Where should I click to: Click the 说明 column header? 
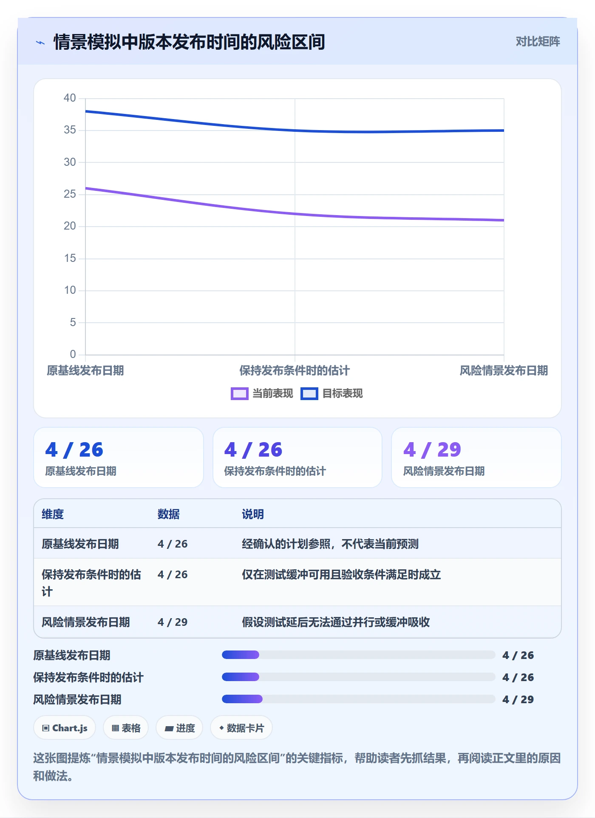pos(253,514)
